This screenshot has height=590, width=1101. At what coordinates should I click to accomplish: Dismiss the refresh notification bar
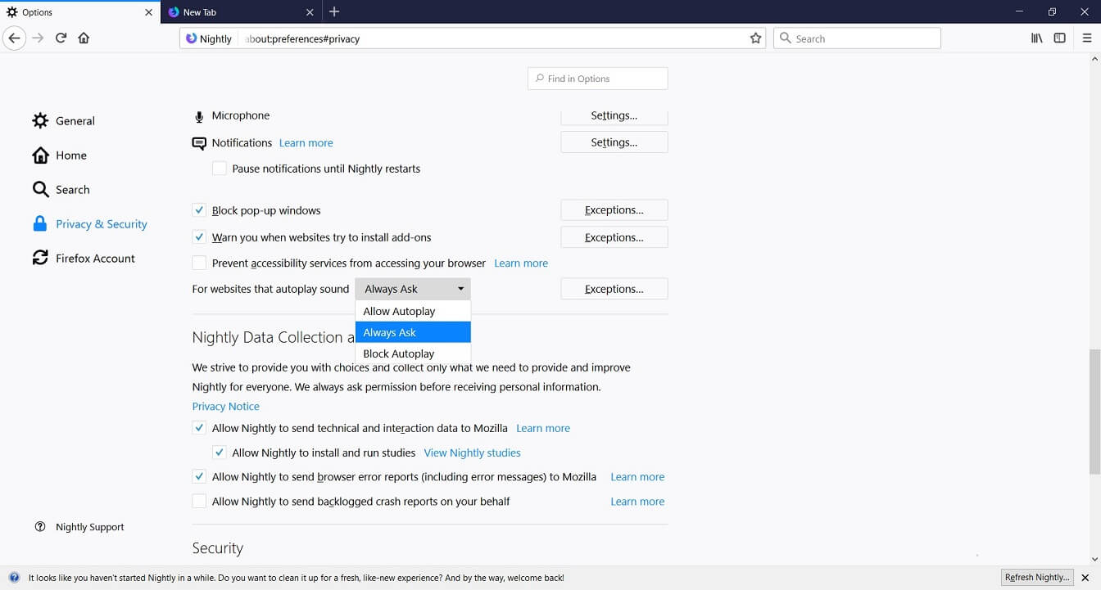[x=1085, y=578]
